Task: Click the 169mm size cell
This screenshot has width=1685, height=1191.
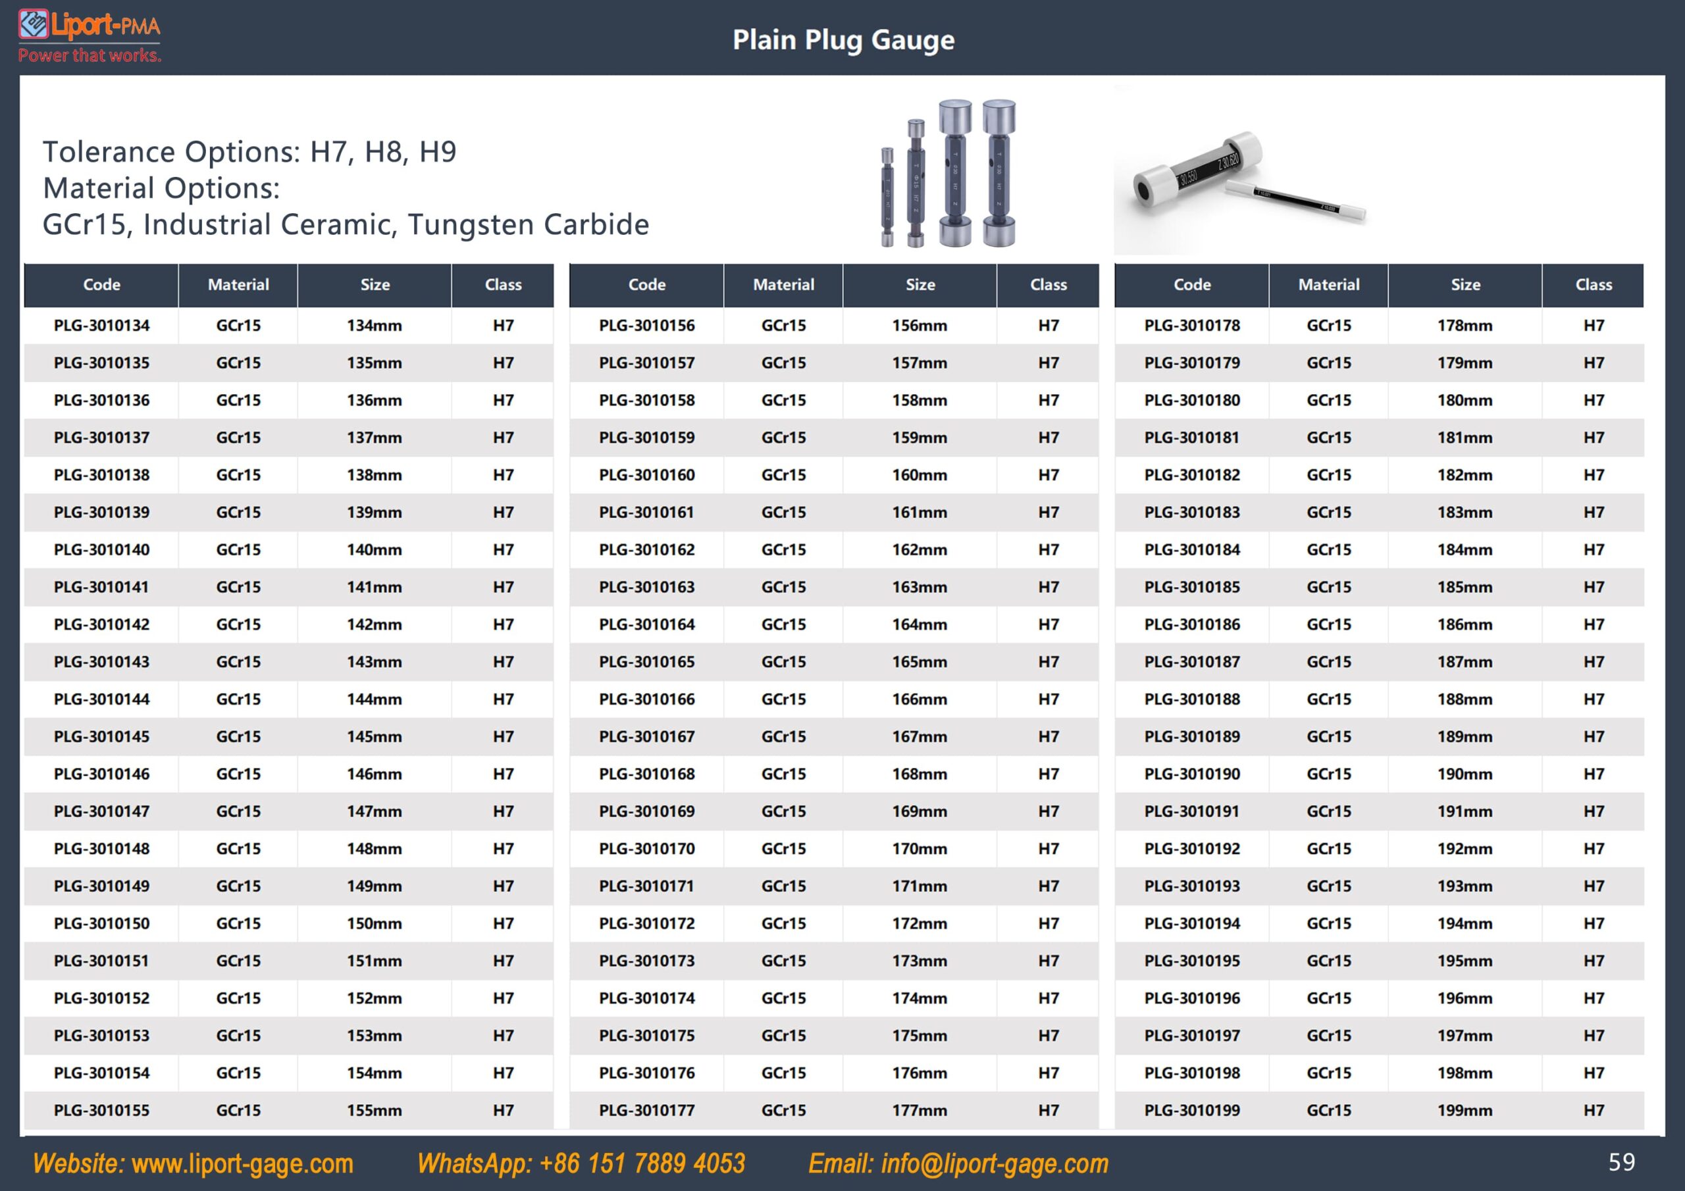Action: (x=920, y=811)
